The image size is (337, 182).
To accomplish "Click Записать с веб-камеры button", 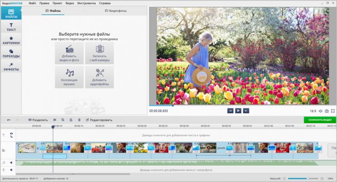I will click(x=99, y=53).
